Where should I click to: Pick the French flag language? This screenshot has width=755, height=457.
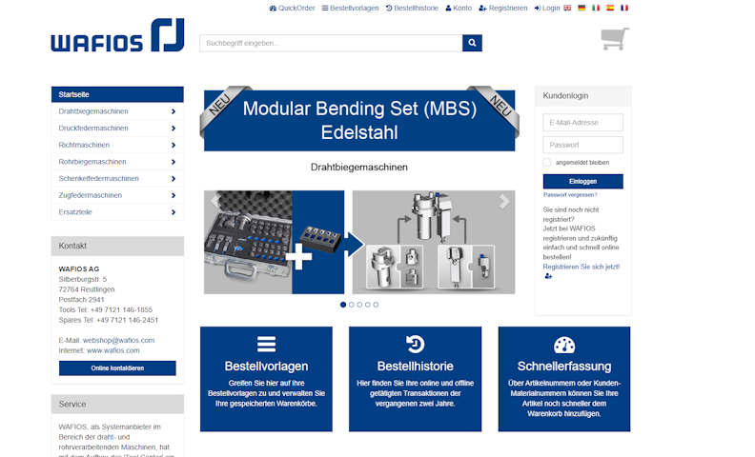pyautogui.click(x=624, y=8)
